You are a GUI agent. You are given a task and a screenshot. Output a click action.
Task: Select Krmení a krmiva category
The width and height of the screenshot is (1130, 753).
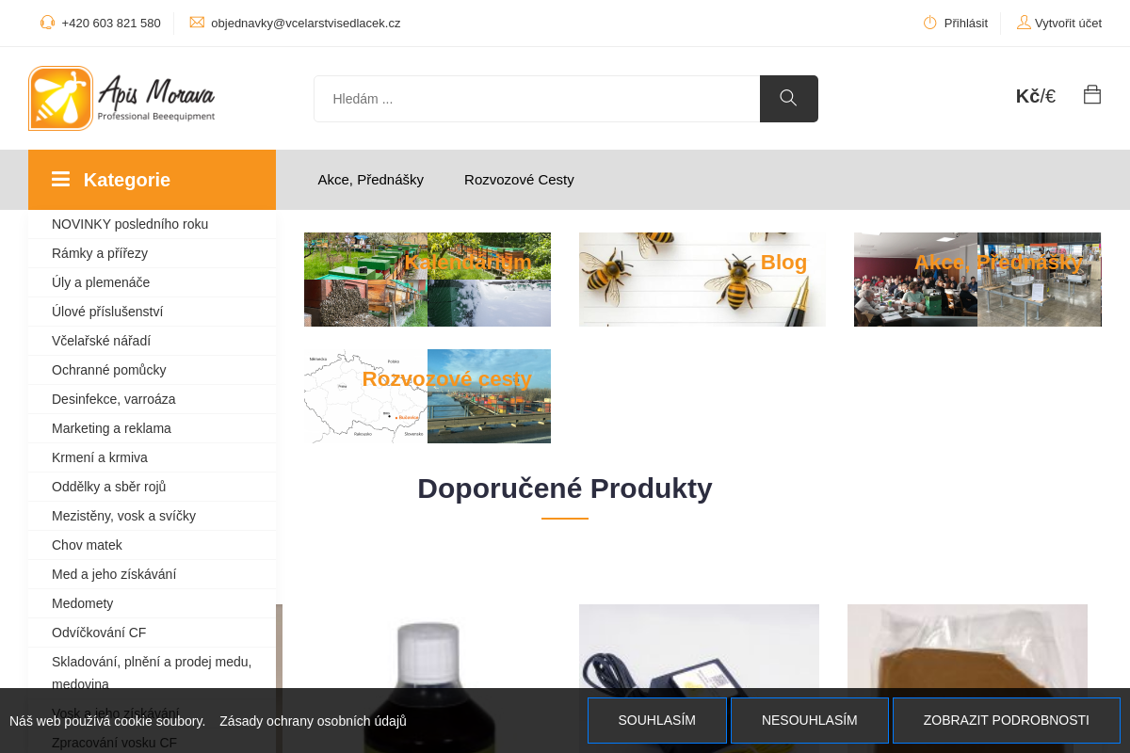[x=100, y=457]
